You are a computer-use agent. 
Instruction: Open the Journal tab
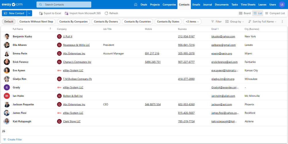click(207, 5)
